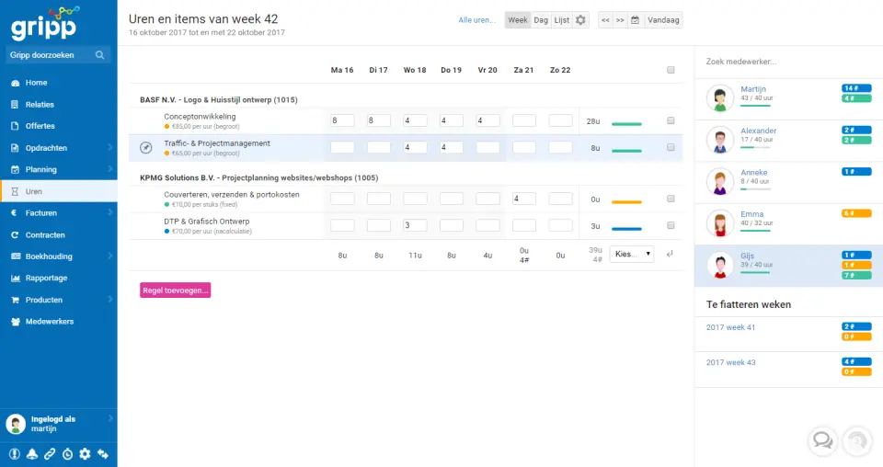Screen dimensions: 883x467
Task: Click the calendar date picker icon
Action: (x=635, y=19)
